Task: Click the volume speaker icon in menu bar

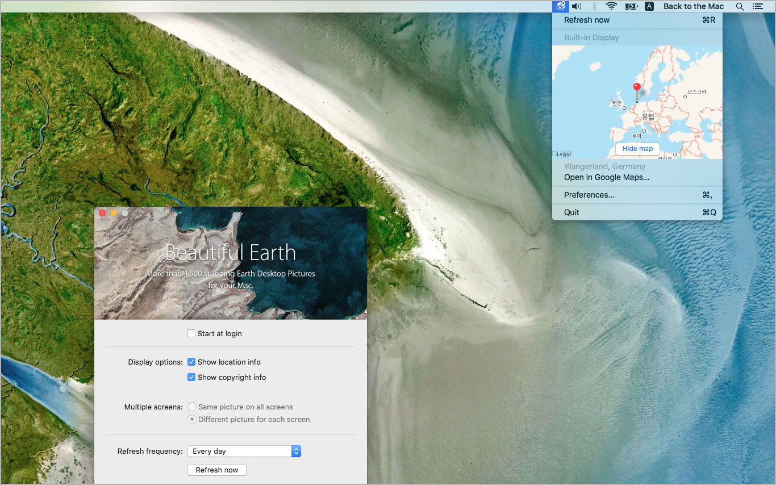Action: tap(577, 6)
